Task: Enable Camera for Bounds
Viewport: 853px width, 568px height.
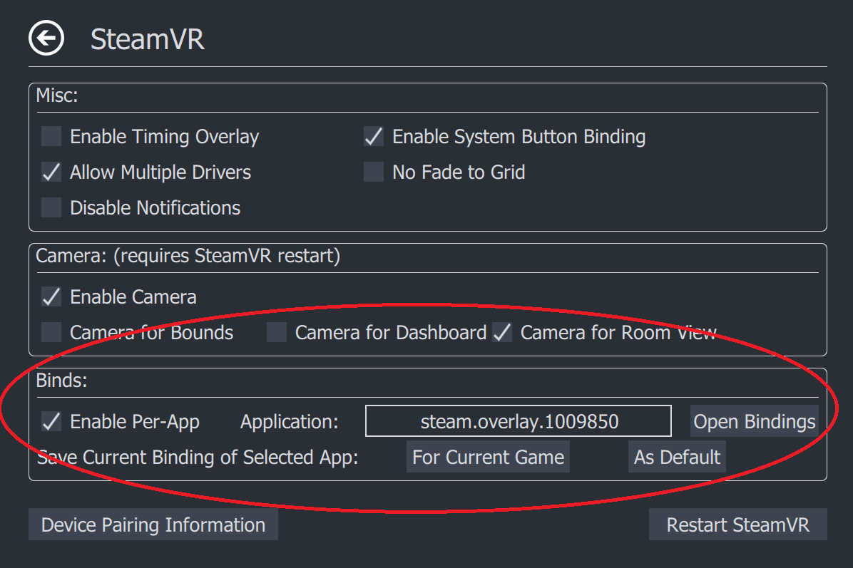Action: (x=50, y=332)
